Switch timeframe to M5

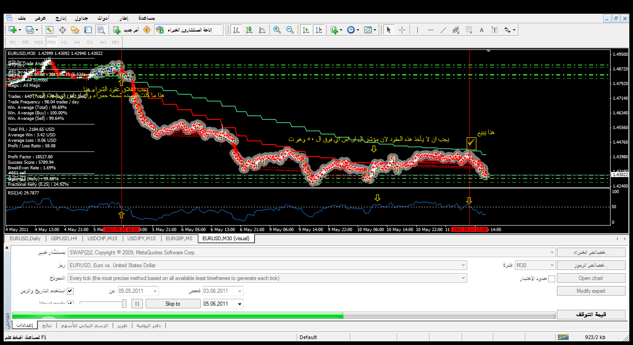[x=26, y=42]
